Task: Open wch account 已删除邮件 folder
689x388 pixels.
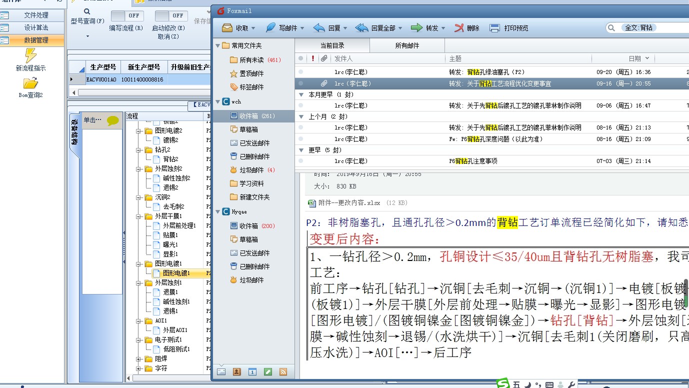Action: pos(249,156)
